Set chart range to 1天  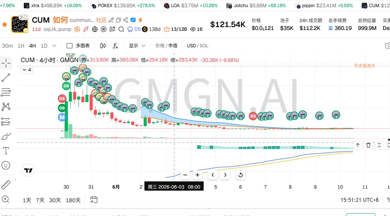27,200
